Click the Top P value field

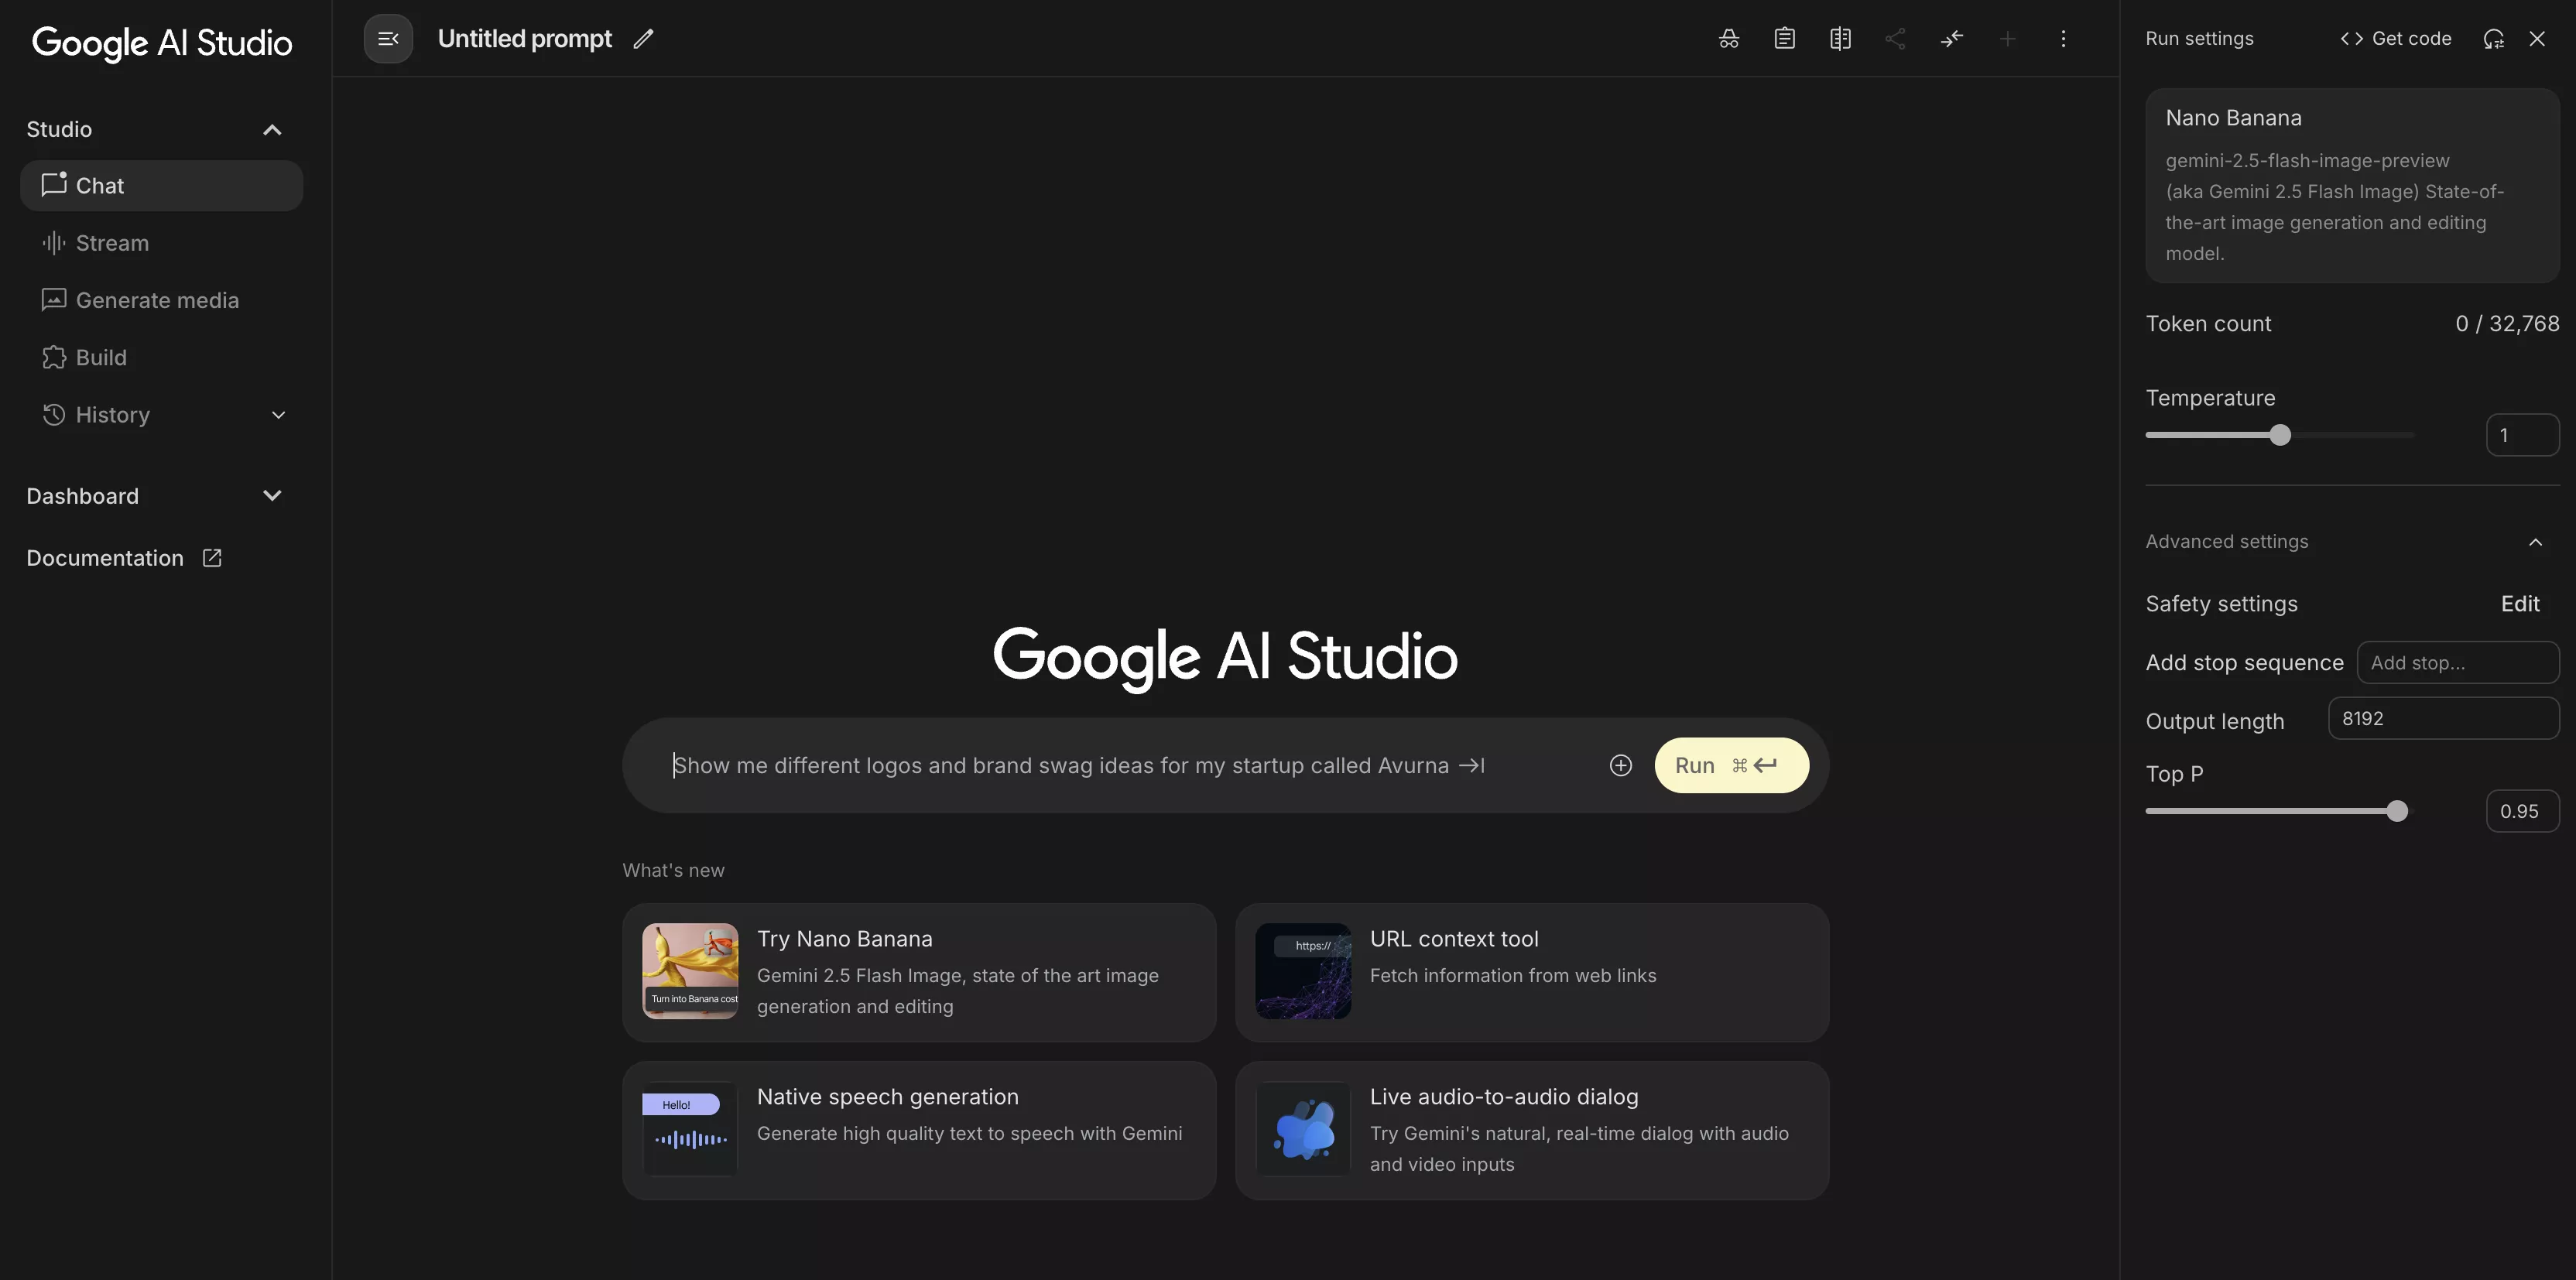tap(2522, 811)
